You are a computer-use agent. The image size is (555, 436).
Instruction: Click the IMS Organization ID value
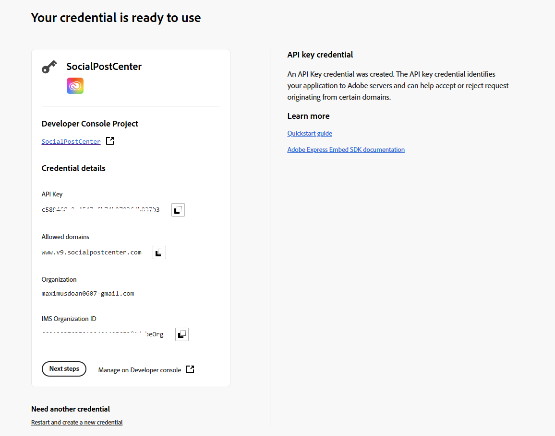(103, 334)
